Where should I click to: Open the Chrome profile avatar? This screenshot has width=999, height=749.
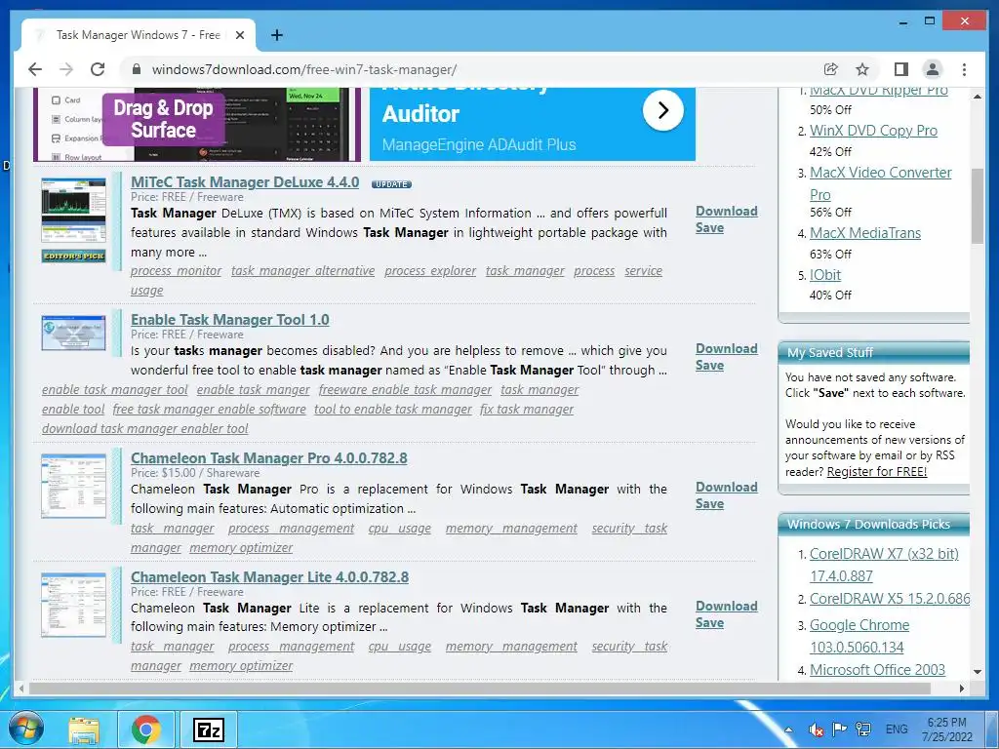point(932,69)
